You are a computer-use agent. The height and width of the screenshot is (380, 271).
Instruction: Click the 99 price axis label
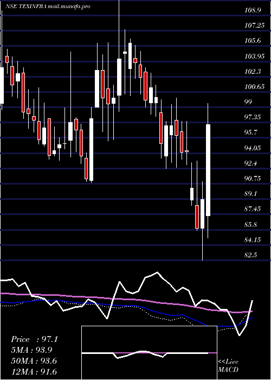pyautogui.click(x=248, y=102)
